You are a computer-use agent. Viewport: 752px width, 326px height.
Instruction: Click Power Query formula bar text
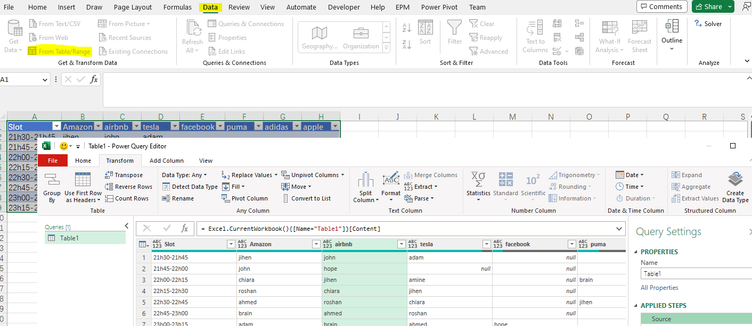(291, 229)
